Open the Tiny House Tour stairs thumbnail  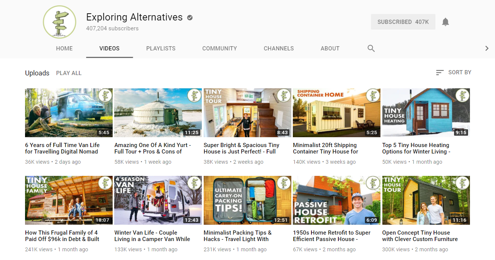click(247, 113)
